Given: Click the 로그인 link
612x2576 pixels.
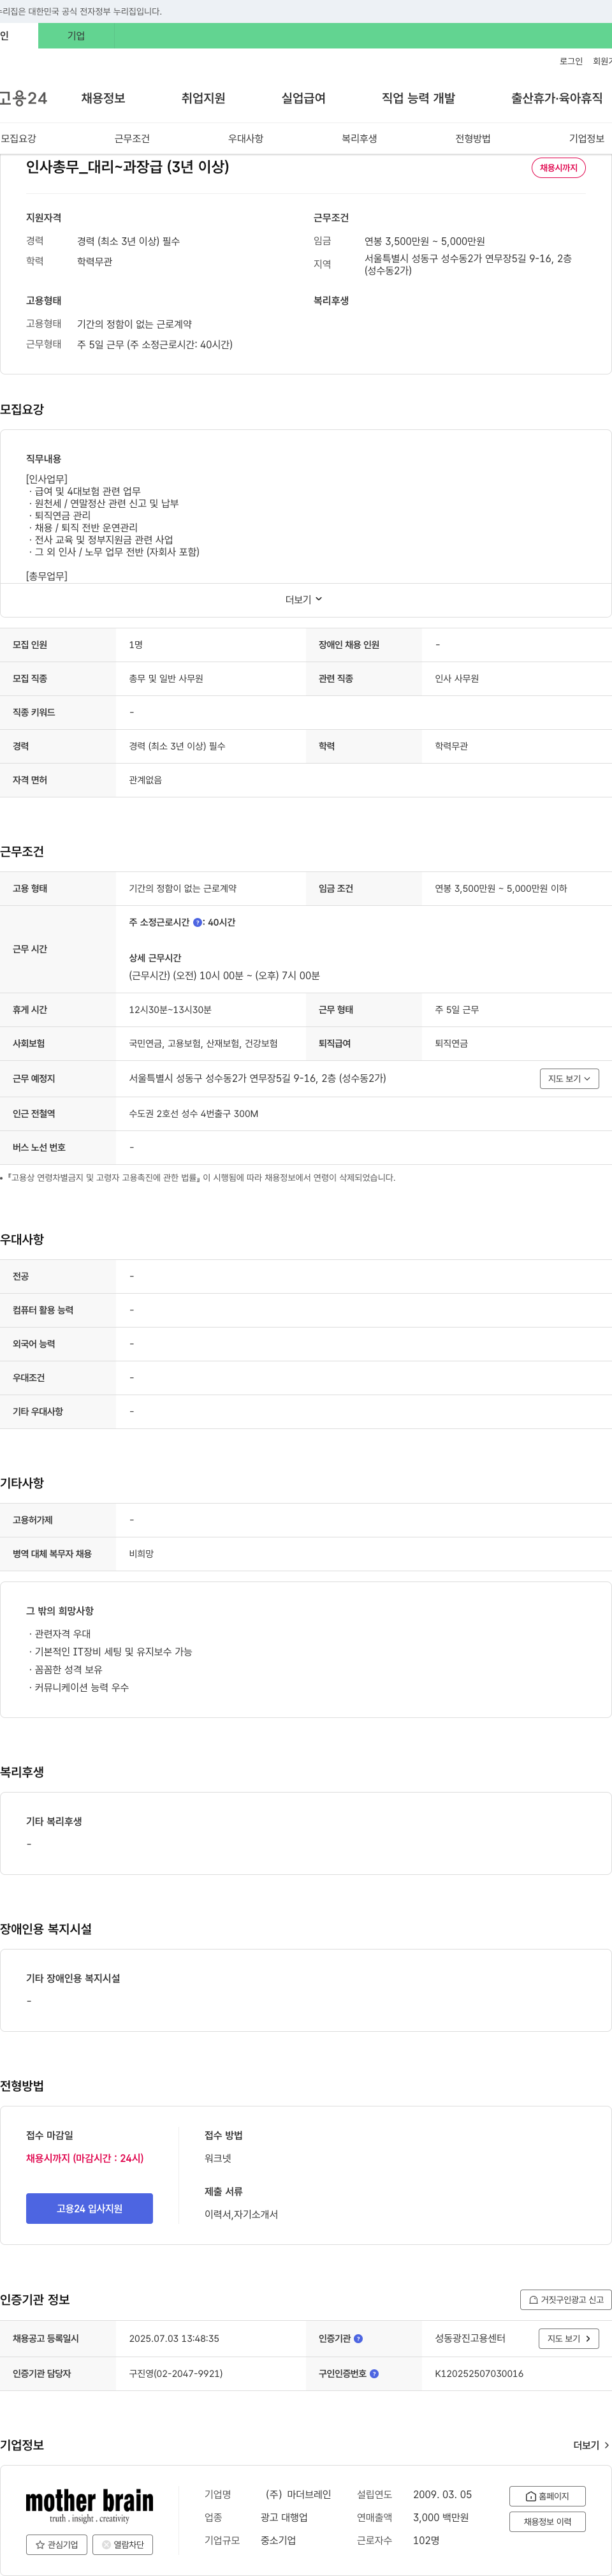Looking at the screenshot, I should pos(571,61).
